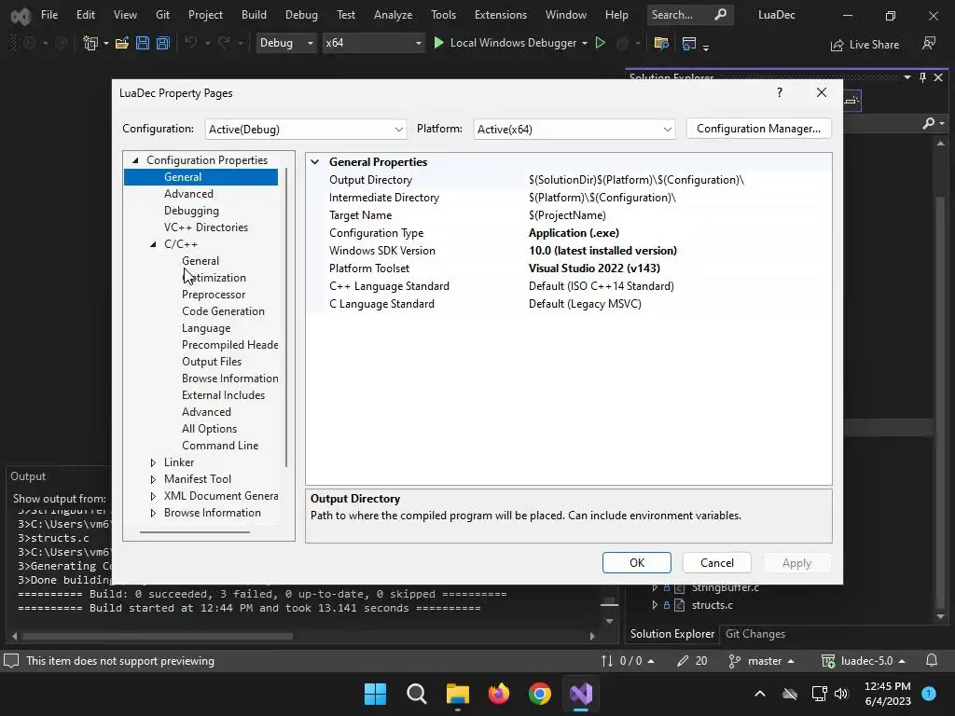Open taskbar Search
Viewport: 955px width, 716px height.
tap(417, 694)
